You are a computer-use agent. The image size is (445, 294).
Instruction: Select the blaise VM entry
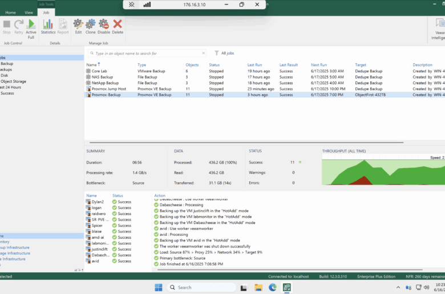pos(96,232)
